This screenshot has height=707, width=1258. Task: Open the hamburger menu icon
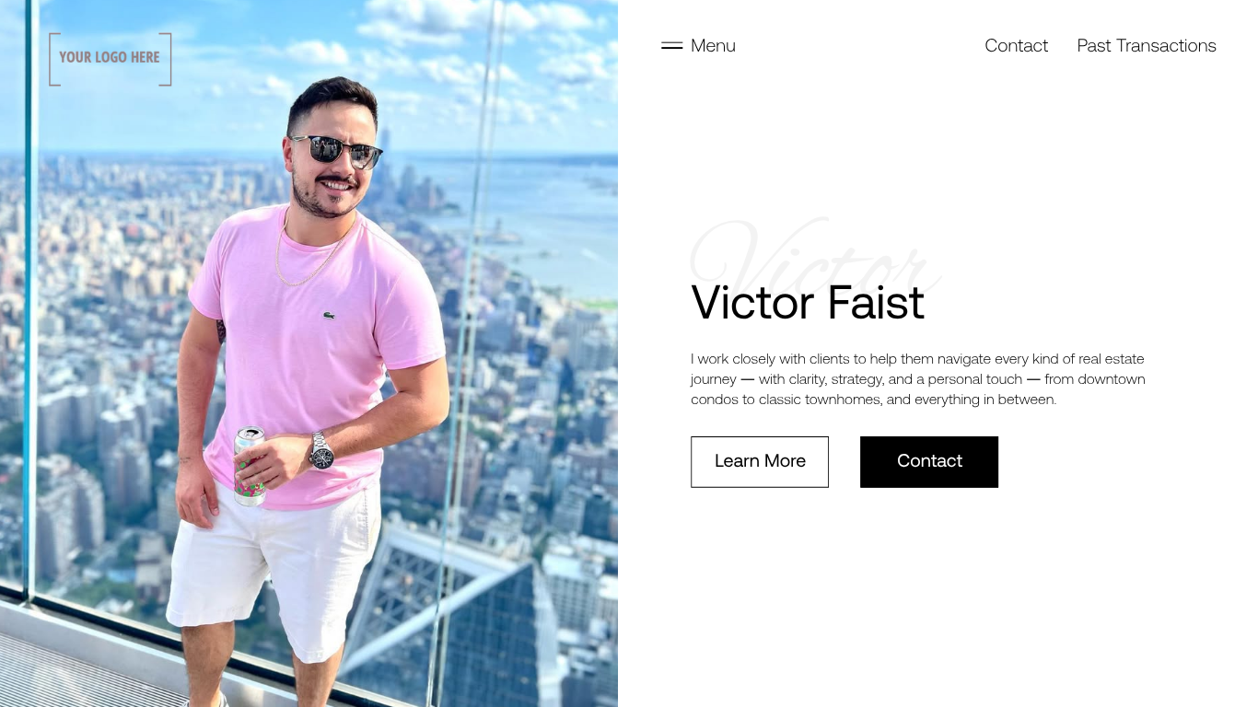click(671, 46)
